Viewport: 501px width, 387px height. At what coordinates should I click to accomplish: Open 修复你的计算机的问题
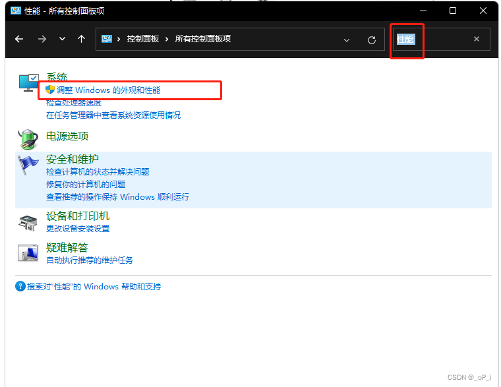tap(86, 185)
